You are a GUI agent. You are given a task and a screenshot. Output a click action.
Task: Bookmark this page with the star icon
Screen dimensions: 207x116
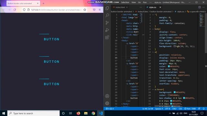click(x=85, y=10)
